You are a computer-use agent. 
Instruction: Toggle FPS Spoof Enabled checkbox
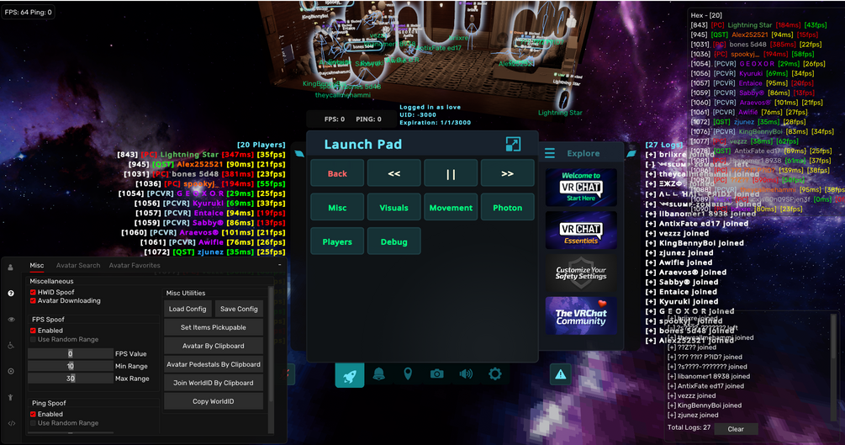tap(33, 330)
